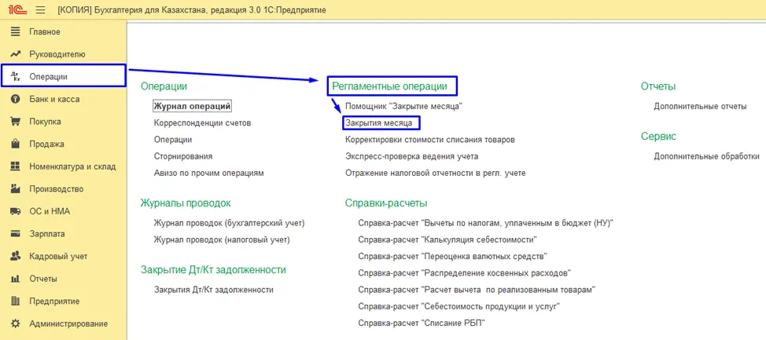766x340 pixels.
Task: Click the Производство factory icon
Action: 15,188
